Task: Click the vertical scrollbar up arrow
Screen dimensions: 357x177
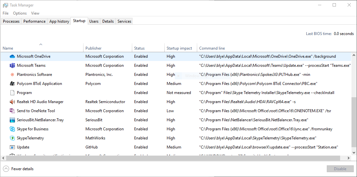Action: click(x=354, y=55)
